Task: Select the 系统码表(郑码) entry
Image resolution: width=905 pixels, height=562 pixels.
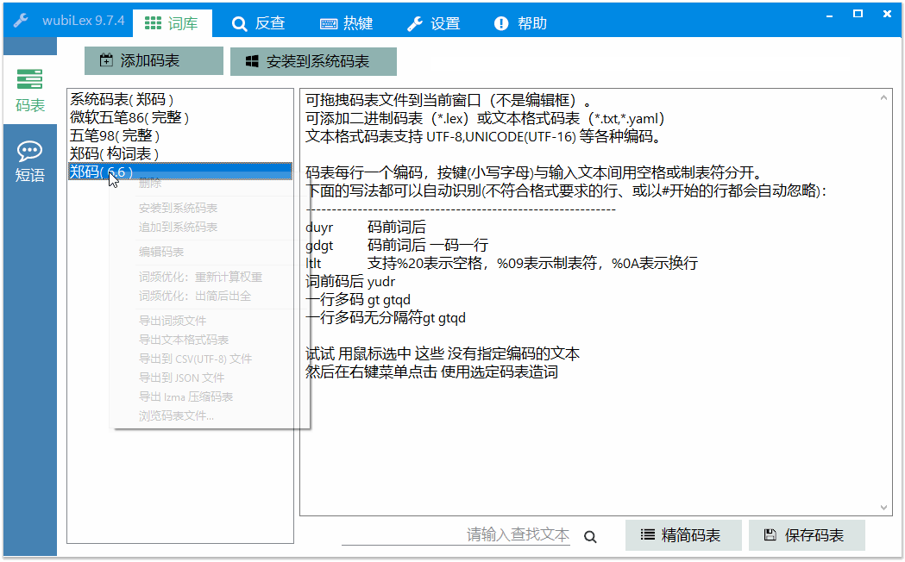Action: (123, 99)
